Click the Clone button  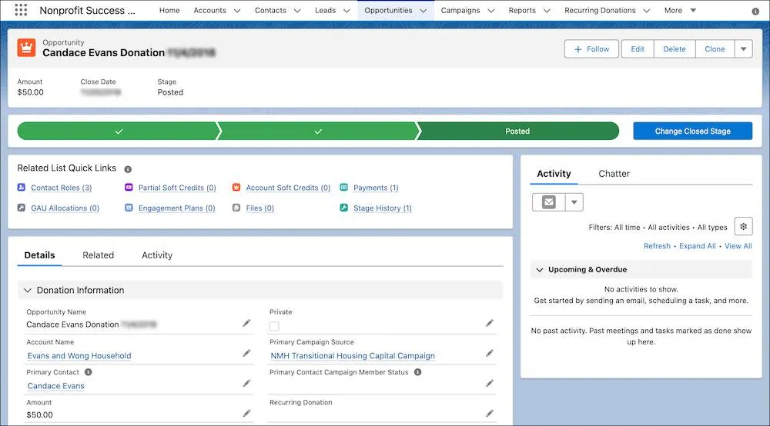(x=715, y=49)
